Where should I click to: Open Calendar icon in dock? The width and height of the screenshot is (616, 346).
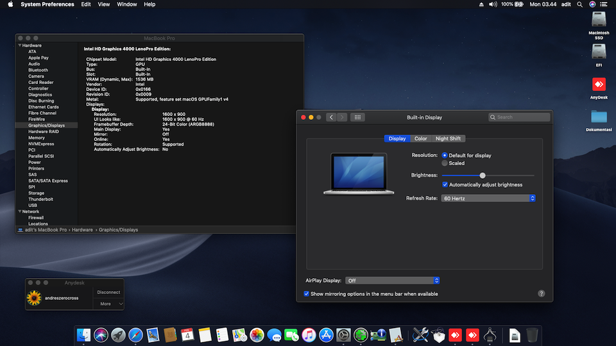[187, 335]
